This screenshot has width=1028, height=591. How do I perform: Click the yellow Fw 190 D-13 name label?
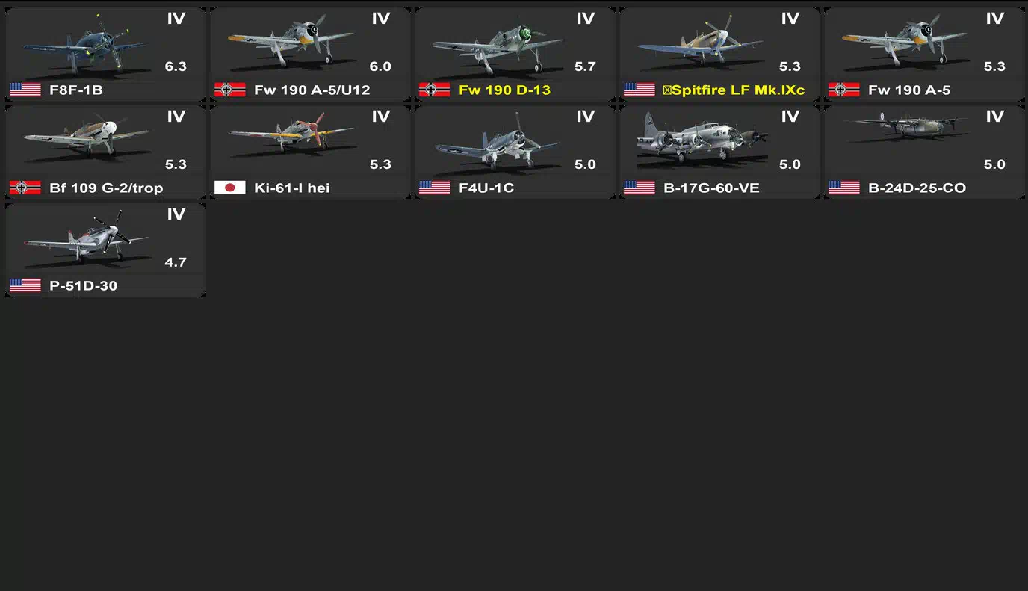point(504,90)
